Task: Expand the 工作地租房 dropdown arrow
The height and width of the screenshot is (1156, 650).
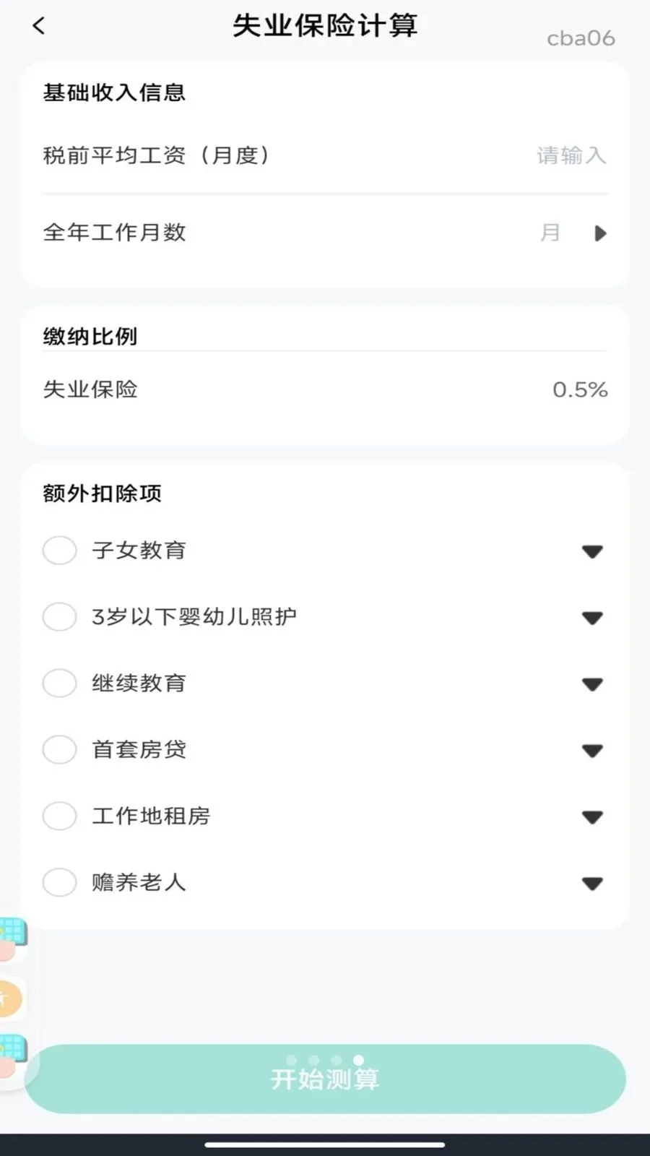Action: pyautogui.click(x=592, y=818)
